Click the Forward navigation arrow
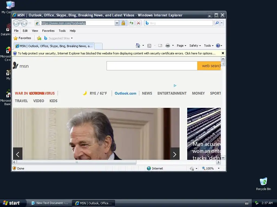277x207 pixels. (24, 23)
